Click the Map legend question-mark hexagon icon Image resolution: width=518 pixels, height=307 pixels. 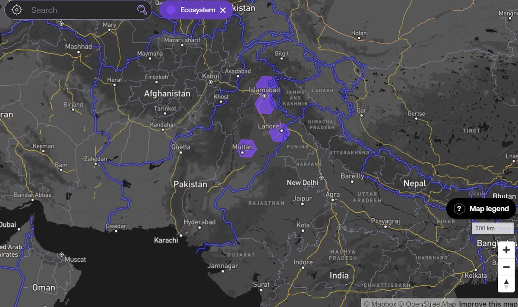(460, 209)
